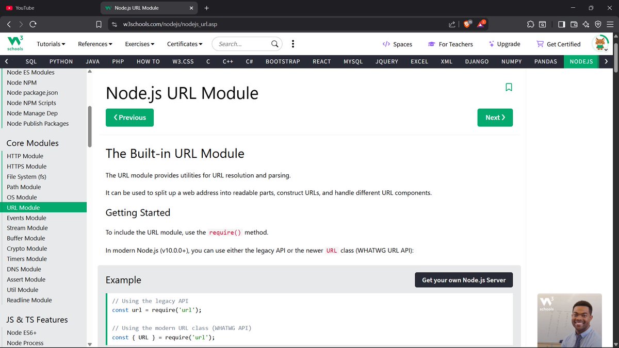This screenshot has height=348, width=619.
Task: Click the share page icon
Action: click(452, 24)
